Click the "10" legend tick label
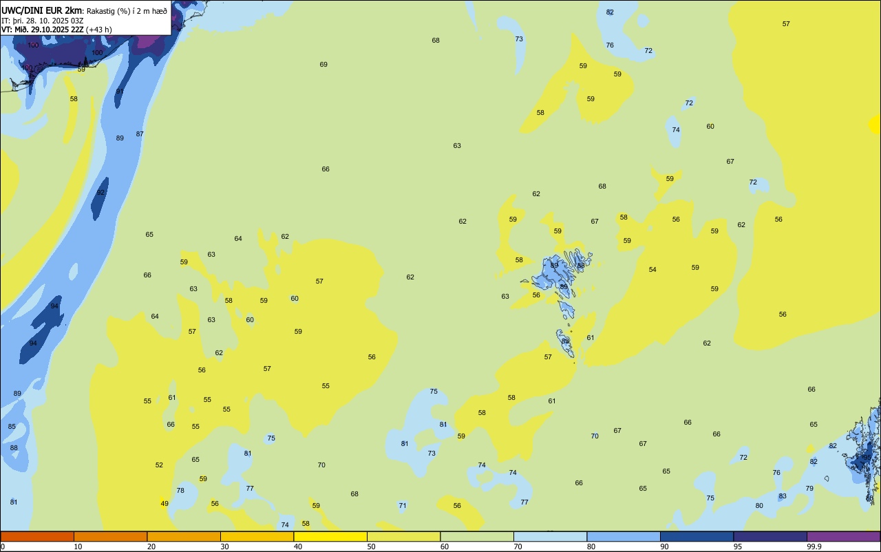This screenshot has width=881, height=552. pyautogui.click(x=78, y=546)
